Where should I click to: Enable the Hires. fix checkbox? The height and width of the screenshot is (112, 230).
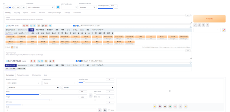click(x=7, y=87)
